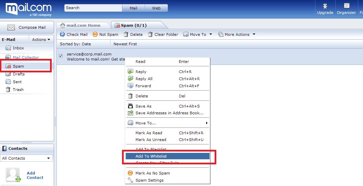
Task: Click the service@corp.mail.com sender text
Action: tap(89, 54)
